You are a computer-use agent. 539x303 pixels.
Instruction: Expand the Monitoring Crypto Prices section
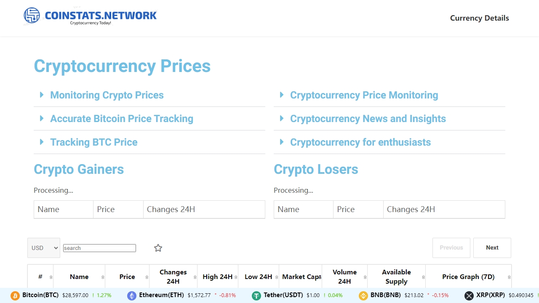coord(107,95)
